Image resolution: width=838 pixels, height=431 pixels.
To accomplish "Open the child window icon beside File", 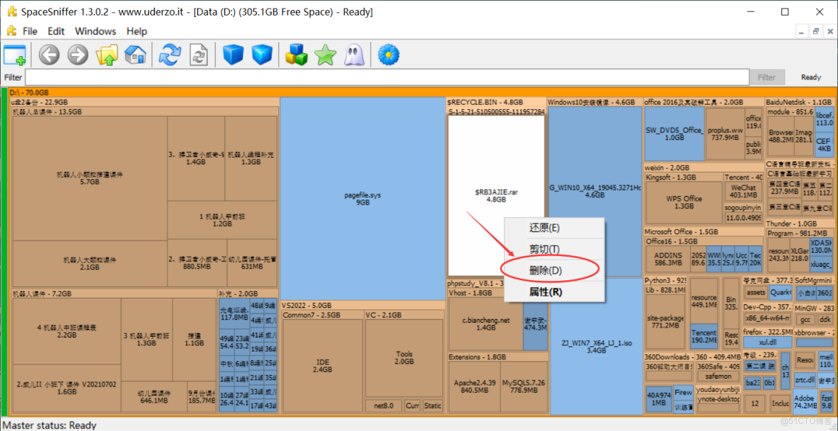I will (11, 31).
